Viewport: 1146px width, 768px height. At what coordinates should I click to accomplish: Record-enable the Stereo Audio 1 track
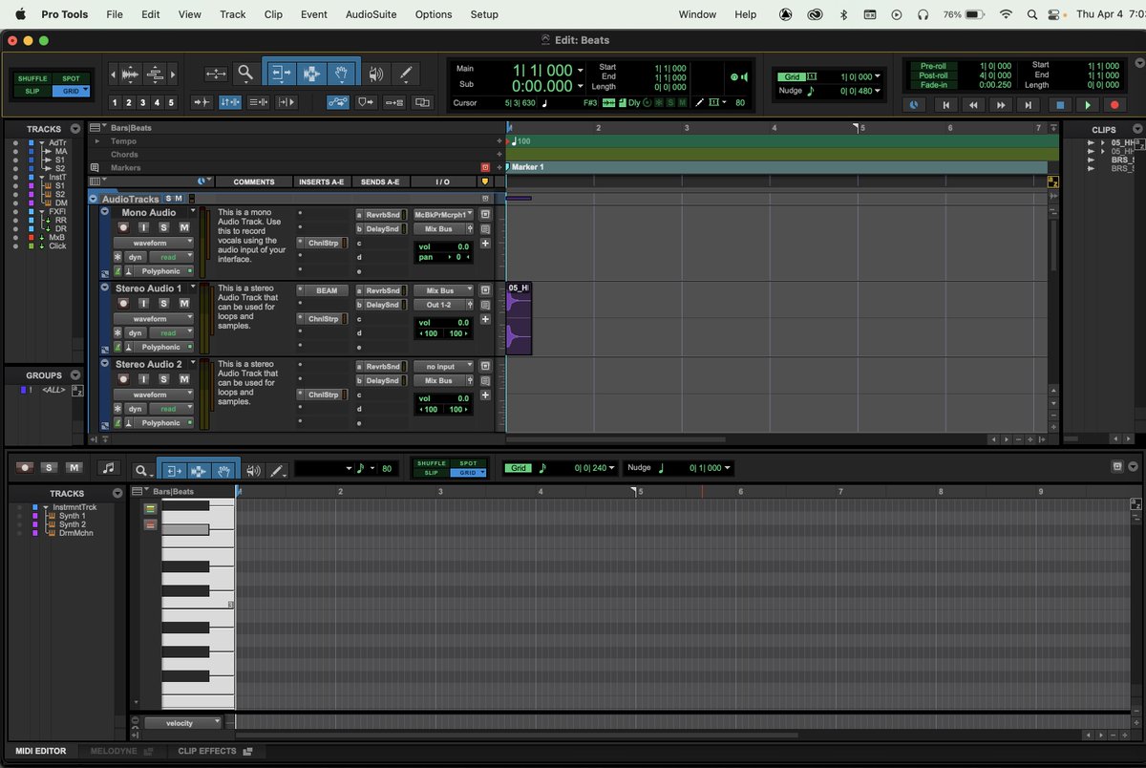coord(123,303)
